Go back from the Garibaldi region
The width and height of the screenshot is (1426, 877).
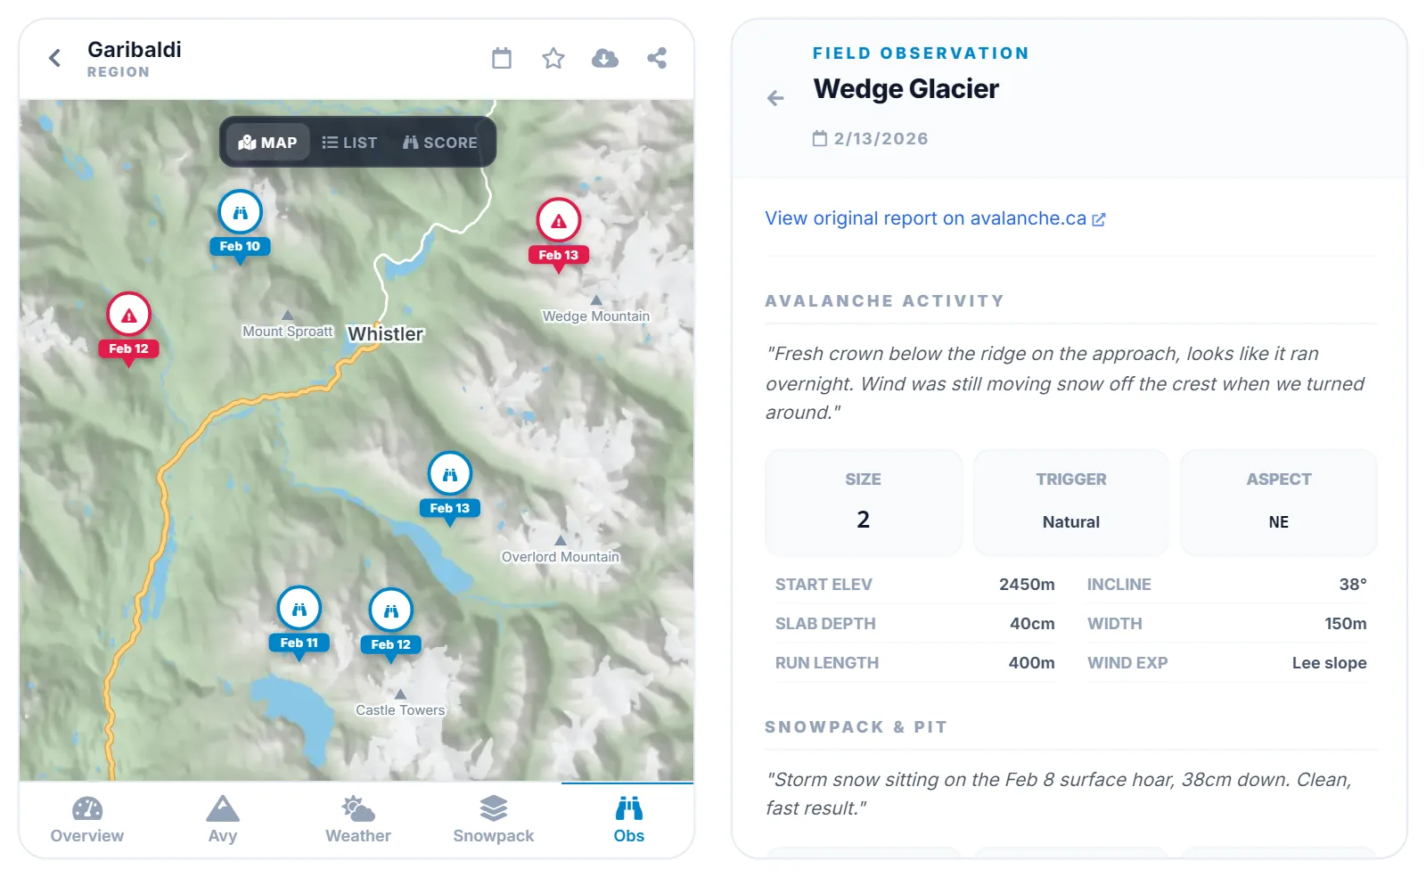(55, 59)
